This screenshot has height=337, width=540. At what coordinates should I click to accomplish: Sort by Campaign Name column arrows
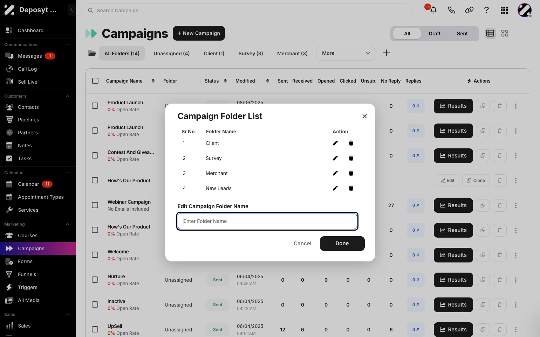click(153, 81)
